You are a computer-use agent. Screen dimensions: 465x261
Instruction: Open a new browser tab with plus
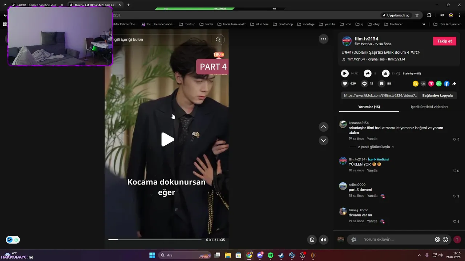(x=128, y=5)
